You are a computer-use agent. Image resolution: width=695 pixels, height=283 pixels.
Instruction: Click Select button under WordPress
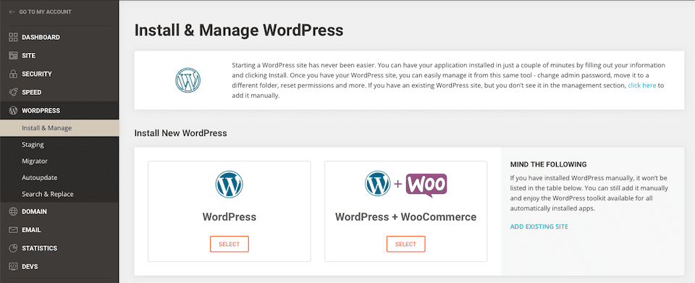229,244
